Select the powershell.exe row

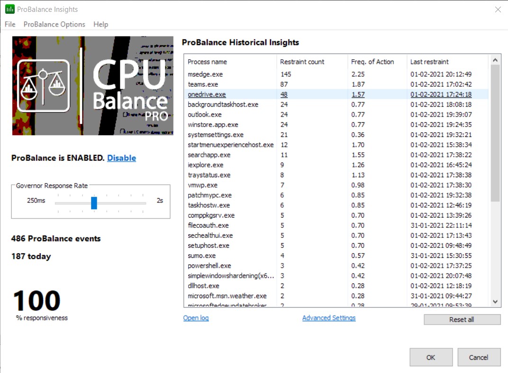[336, 265]
